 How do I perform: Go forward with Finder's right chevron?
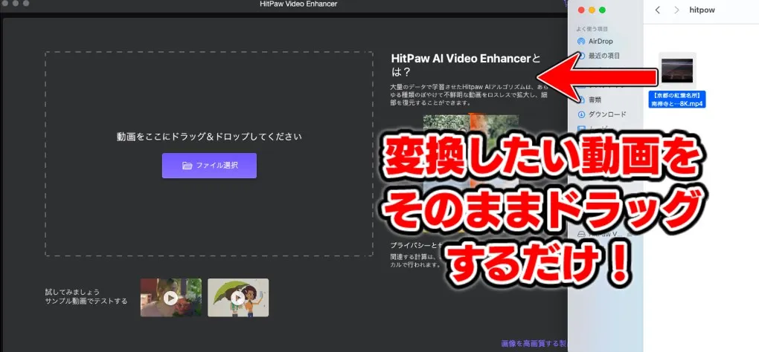click(676, 10)
